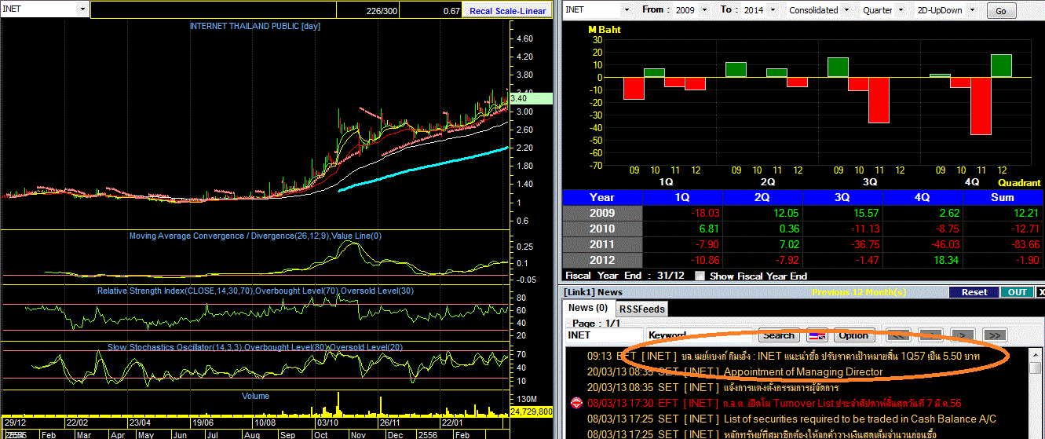Click the Volume pane title
The height and width of the screenshot is (439, 1045).
point(255,396)
